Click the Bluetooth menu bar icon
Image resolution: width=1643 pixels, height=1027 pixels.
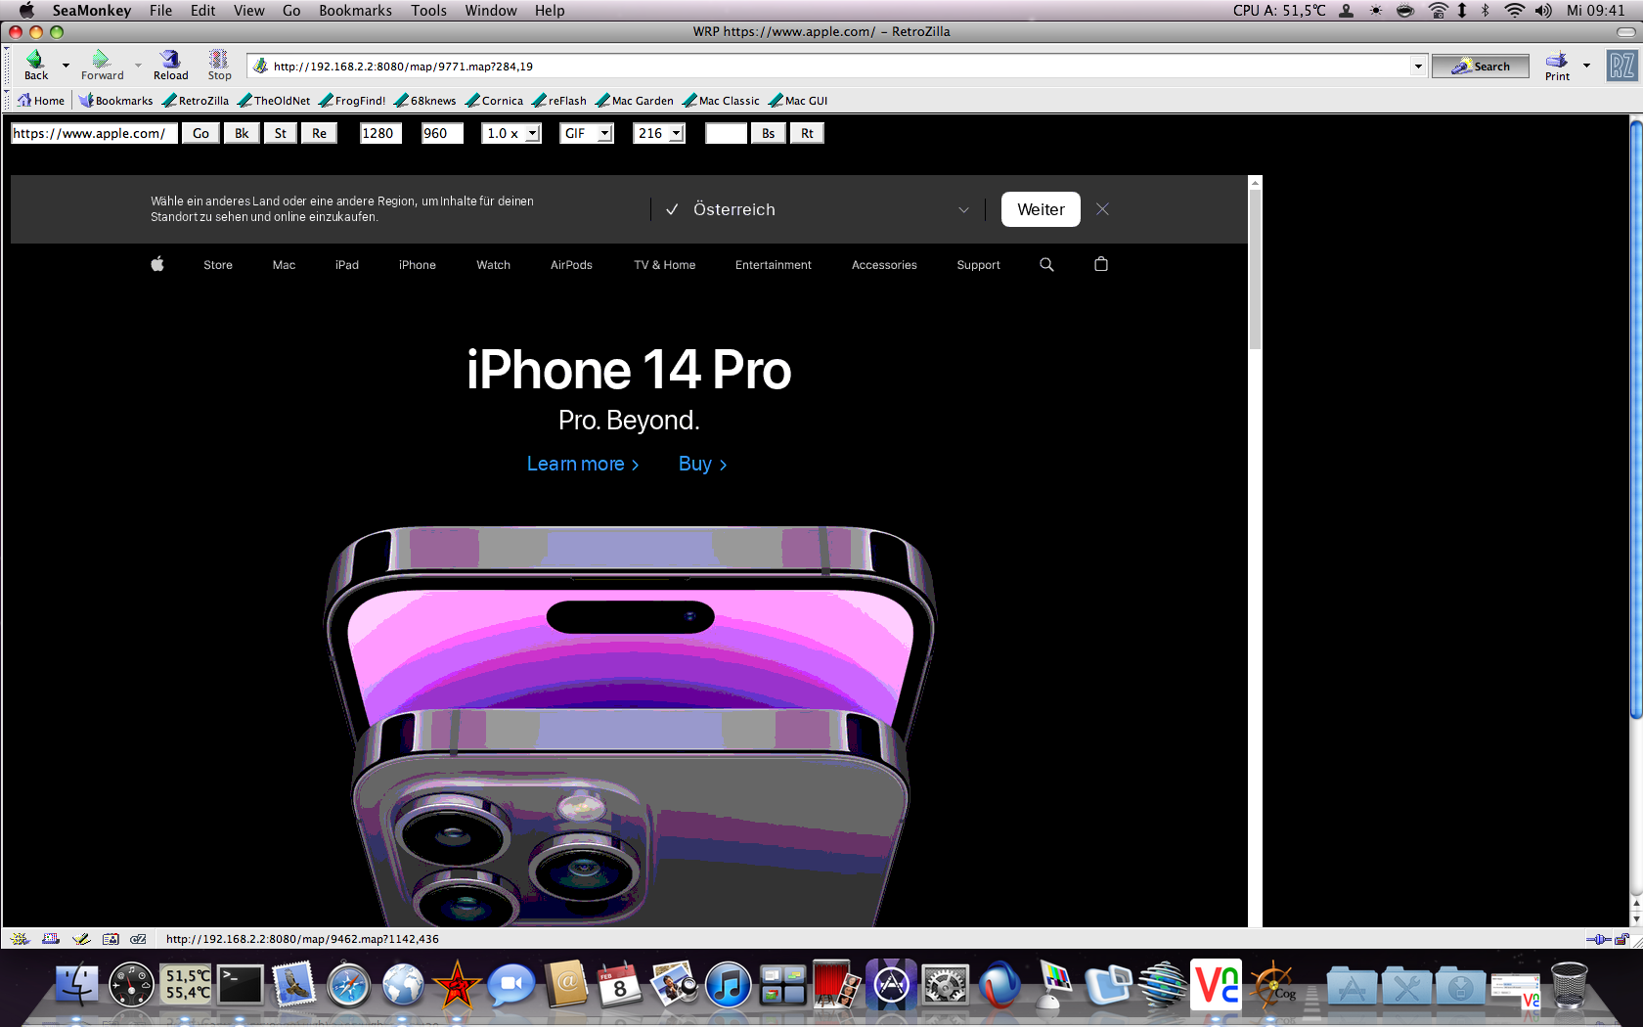pyautogui.click(x=1486, y=10)
